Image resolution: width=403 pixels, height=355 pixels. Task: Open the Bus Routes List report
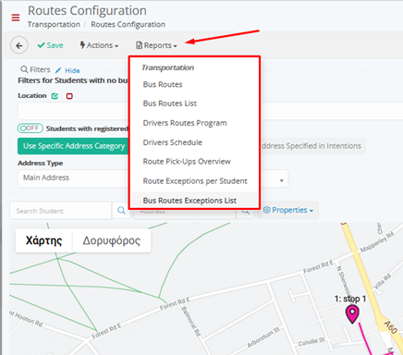tap(170, 104)
